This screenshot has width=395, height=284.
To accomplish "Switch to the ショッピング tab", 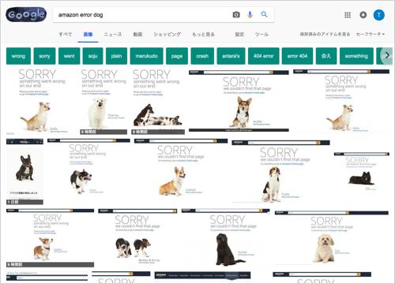I will click(167, 34).
